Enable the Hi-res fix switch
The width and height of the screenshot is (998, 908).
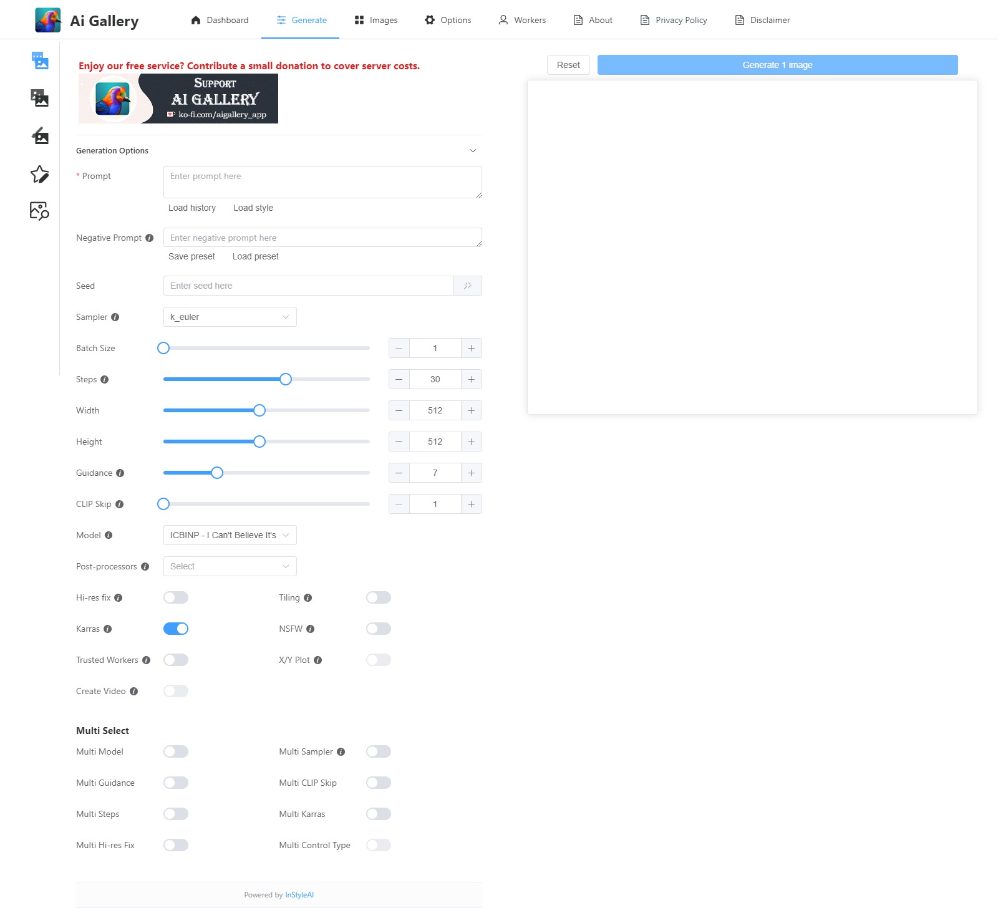(176, 597)
